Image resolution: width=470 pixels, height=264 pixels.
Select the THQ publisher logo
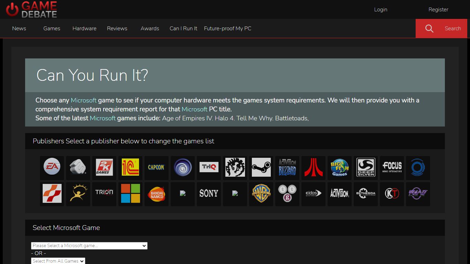click(x=209, y=167)
